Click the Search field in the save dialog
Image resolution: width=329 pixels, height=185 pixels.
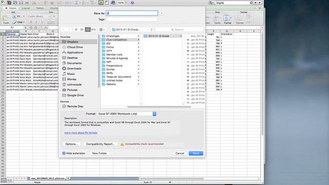pos(179,30)
